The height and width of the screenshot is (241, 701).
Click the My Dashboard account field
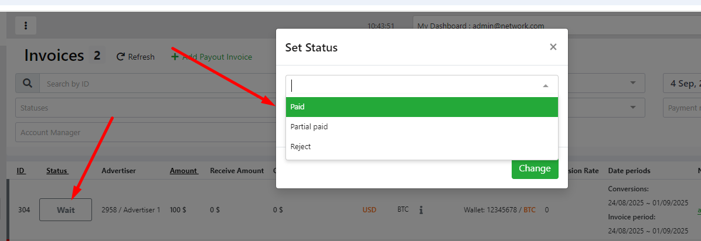point(551,26)
